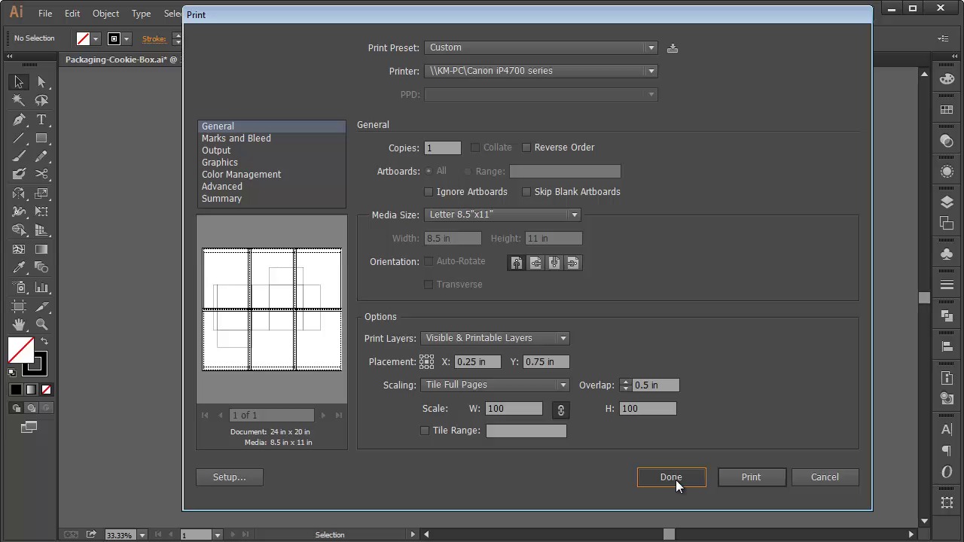Viewport: 964px width, 542px height.
Task: Select the Zoom tool in toolbox
Action: (41, 324)
